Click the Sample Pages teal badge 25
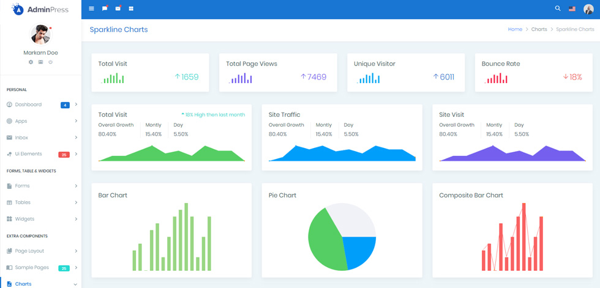Viewport: 600px width, 288px height. click(x=64, y=268)
